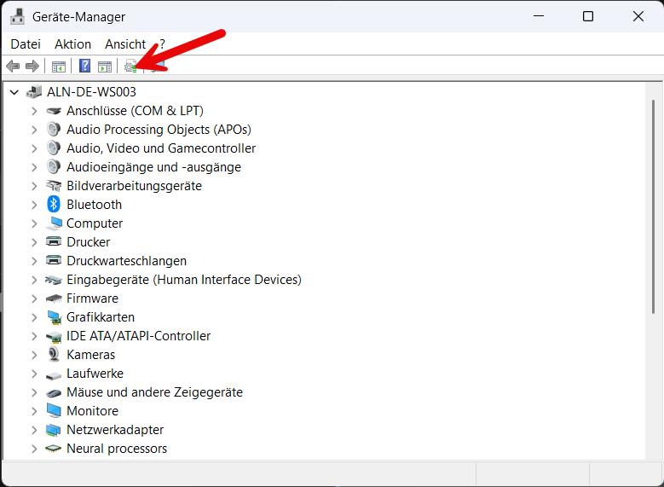Open the Ansicht menu
Viewport: 664px width, 487px height.
tap(125, 44)
